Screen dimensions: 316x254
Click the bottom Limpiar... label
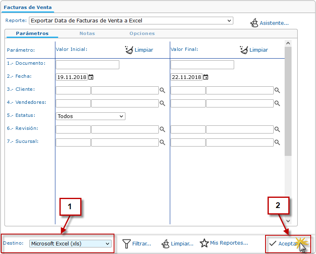[182, 244]
